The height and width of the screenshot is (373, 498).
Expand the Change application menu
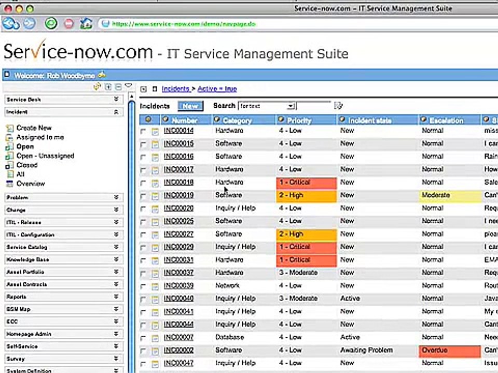[116, 210]
